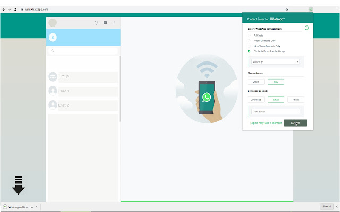Select the All Chats radio option
Viewport: 340px width, 212px height.
(x=250, y=35)
